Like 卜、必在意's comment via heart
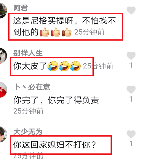The image size is (142, 165). (131, 89)
